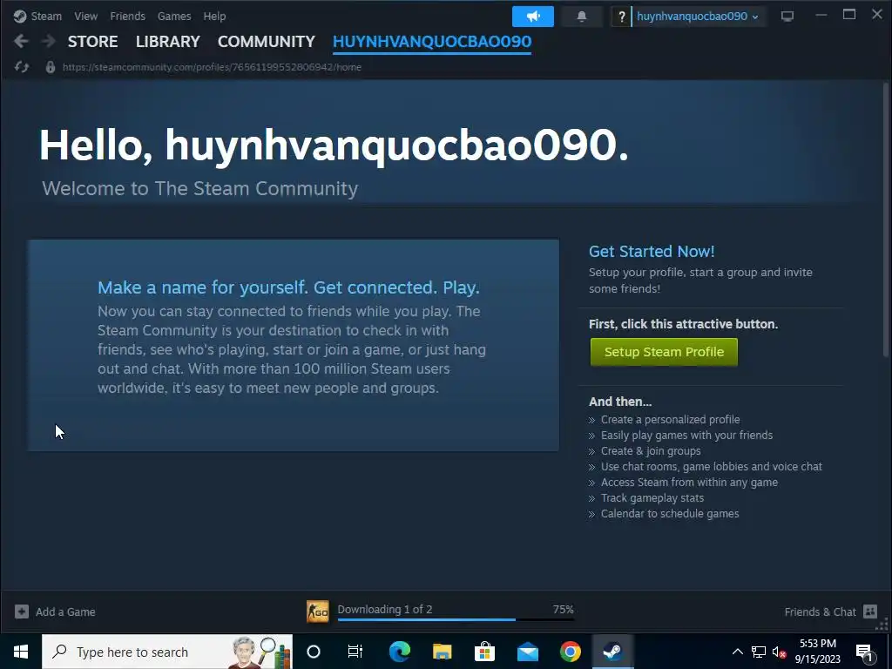Switch to the STORE tab

92,42
